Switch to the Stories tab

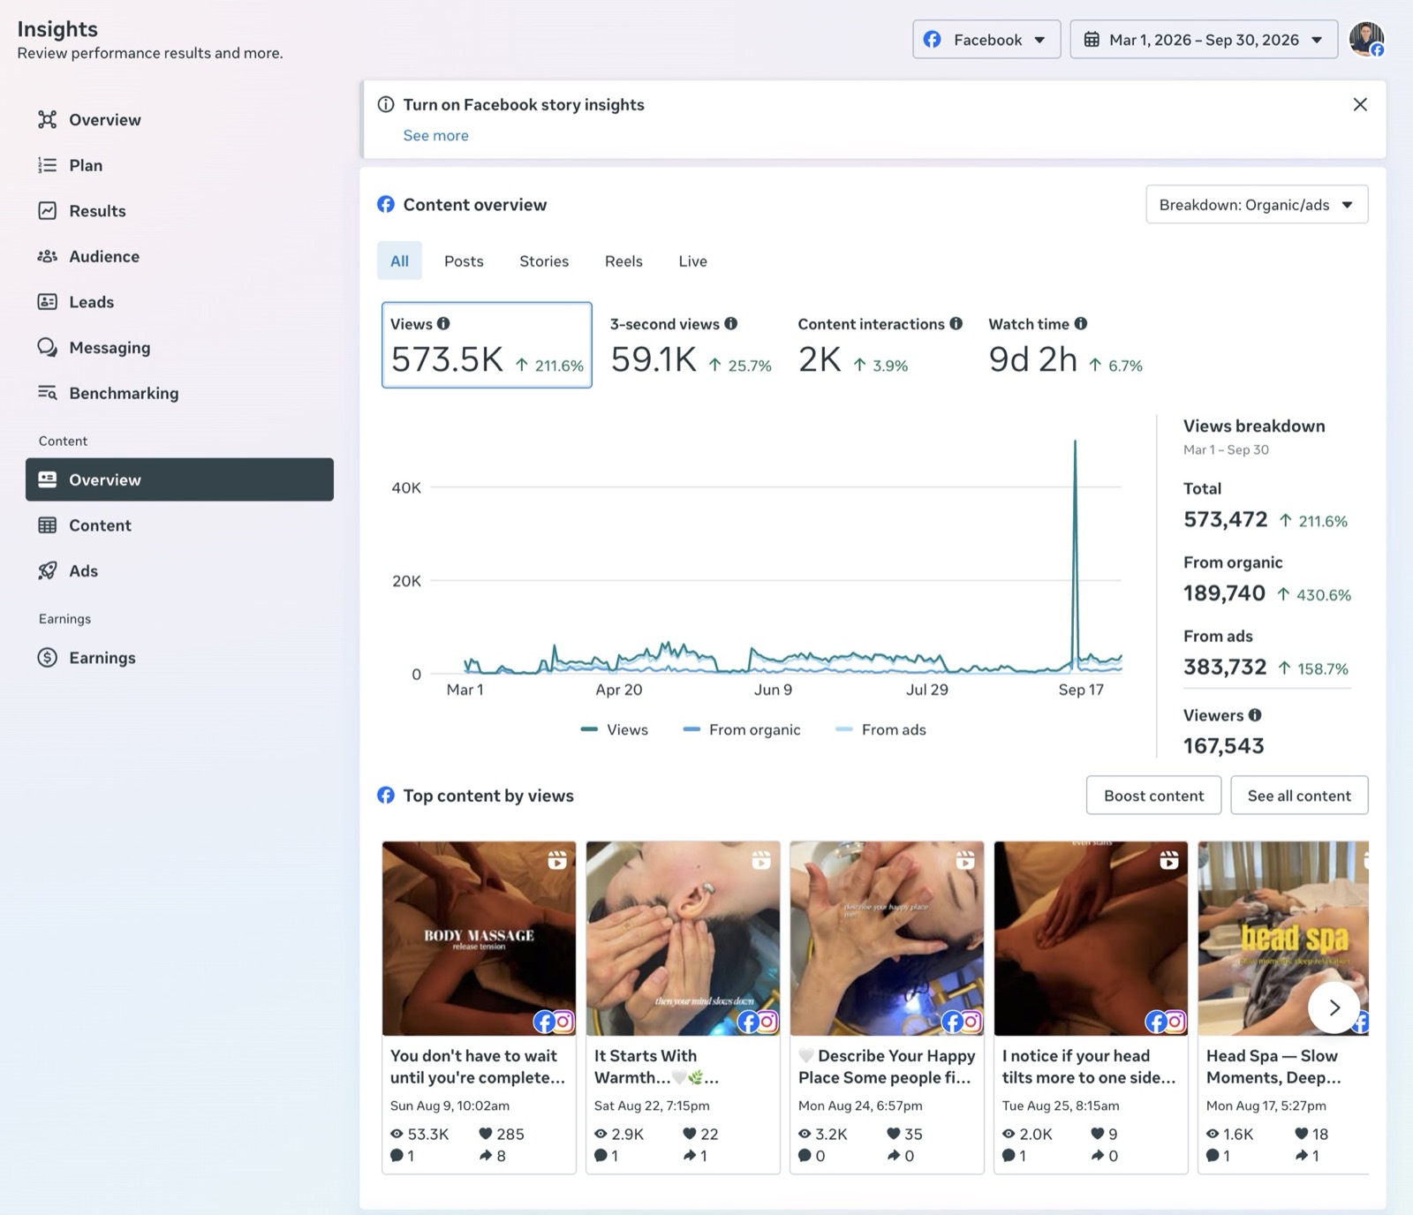(544, 260)
